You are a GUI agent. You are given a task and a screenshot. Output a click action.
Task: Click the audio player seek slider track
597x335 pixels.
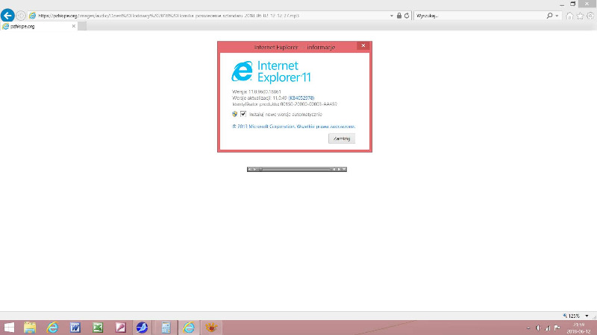[x=295, y=170]
